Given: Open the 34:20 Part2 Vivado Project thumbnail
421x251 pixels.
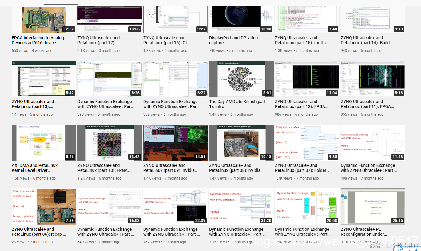Looking at the screenshot, I should tap(241, 206).
